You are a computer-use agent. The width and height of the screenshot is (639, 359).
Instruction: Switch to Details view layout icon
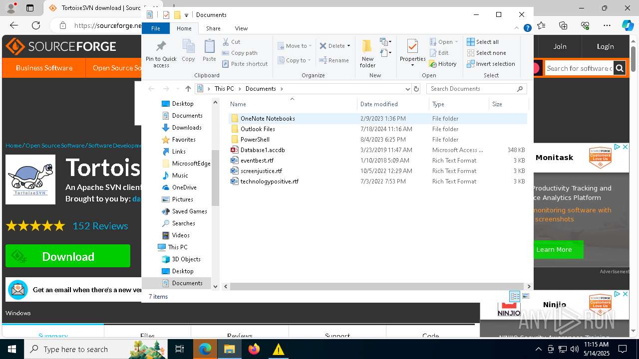pyautogui.click(x=515, y=296)
